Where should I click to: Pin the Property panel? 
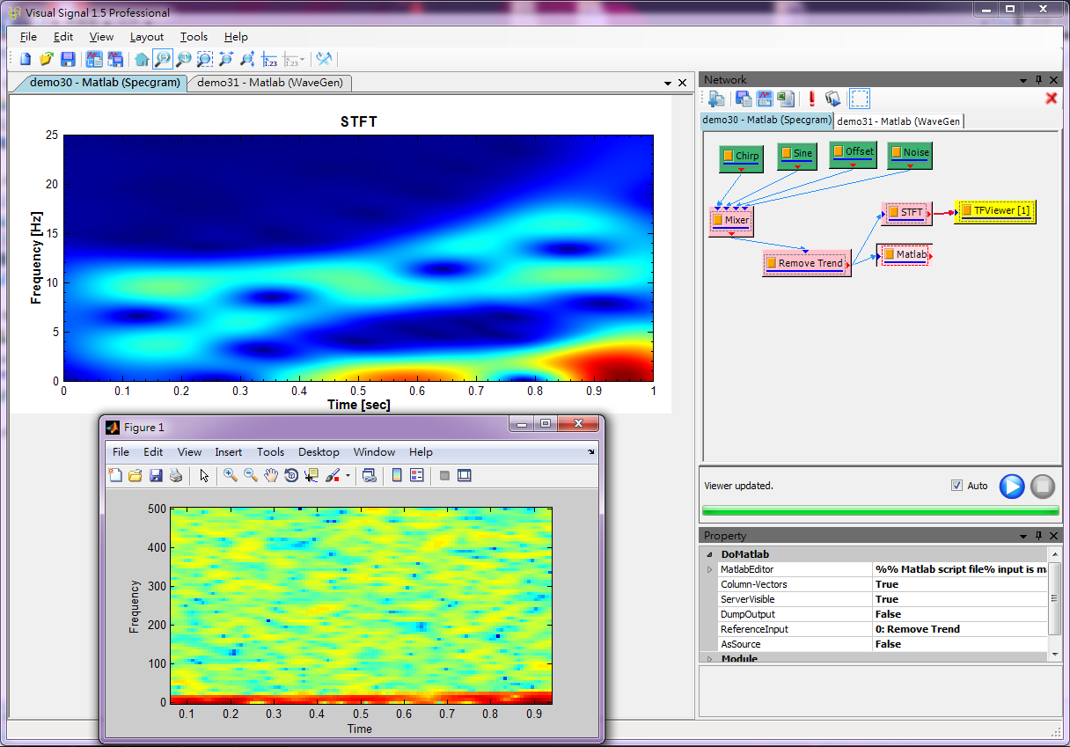tap(1038, 536)
